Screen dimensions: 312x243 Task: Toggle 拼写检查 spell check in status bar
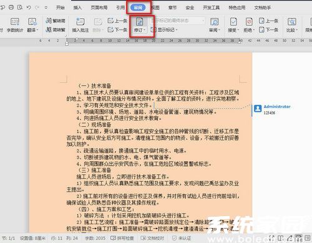(x=122, y=238)
